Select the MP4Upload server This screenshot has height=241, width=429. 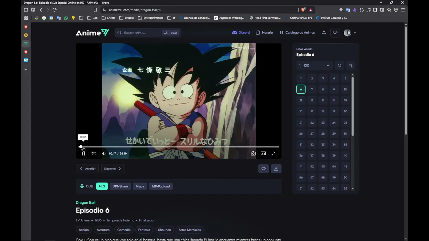(161, 186)
